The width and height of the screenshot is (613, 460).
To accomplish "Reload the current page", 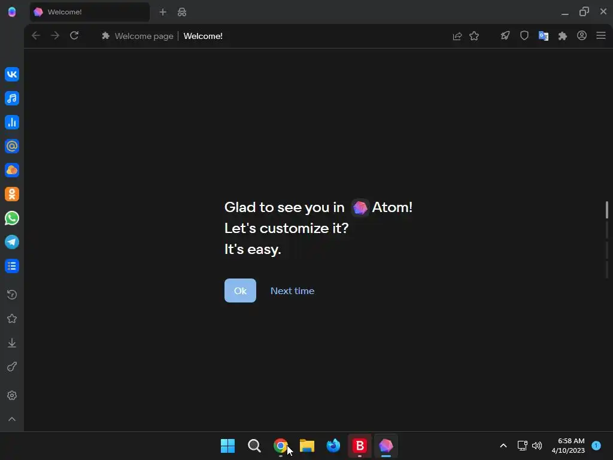I will [74, 35].
